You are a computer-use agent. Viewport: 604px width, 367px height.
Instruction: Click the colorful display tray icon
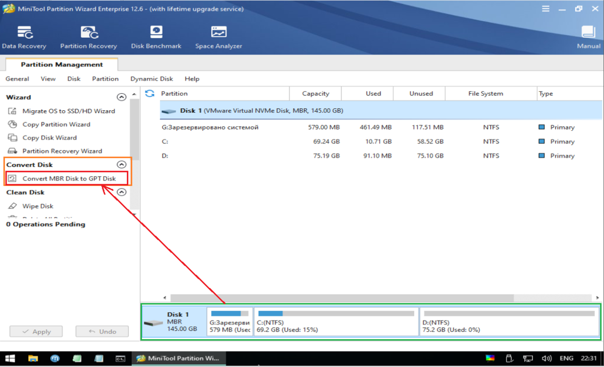pyautogui.click(x=490, y=358)
